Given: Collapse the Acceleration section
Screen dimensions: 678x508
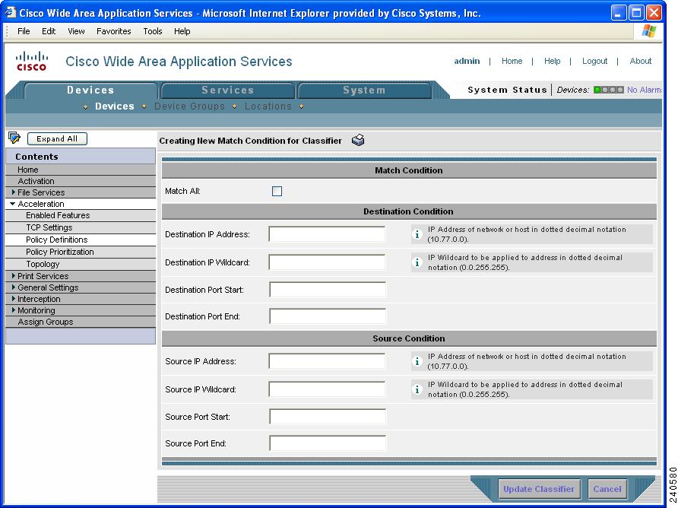Looking at the screenshot, I should 12,203.
